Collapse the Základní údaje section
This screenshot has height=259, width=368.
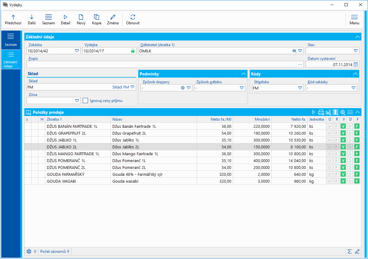[x=357, y=37]
